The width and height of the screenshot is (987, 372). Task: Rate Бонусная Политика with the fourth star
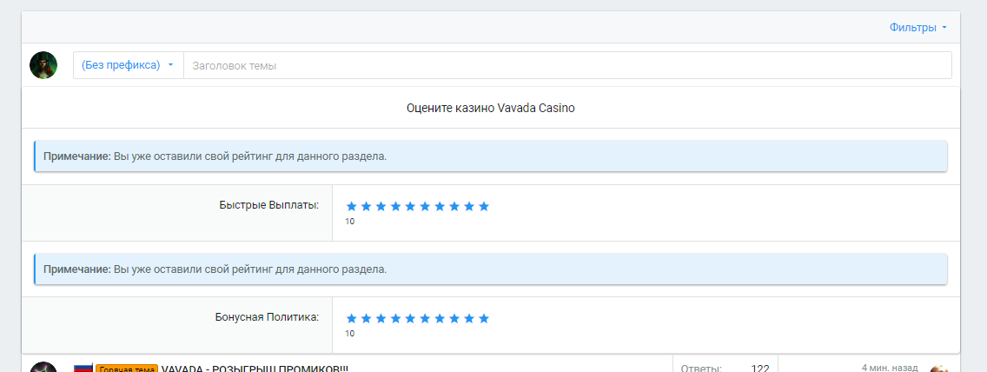[395, 318]
